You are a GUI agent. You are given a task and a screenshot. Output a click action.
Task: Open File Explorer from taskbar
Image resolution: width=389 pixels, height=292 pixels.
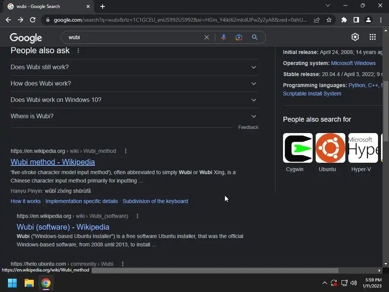[x=29, y=283]
